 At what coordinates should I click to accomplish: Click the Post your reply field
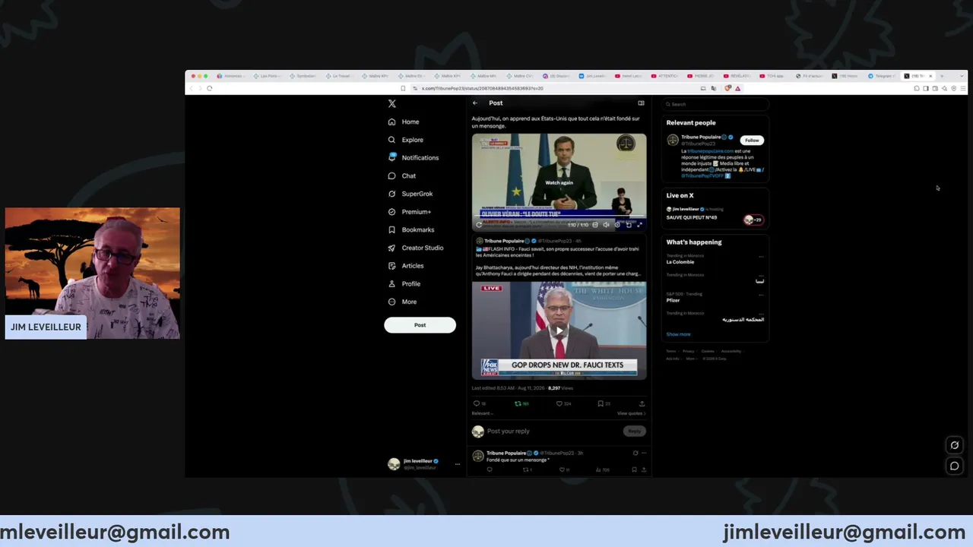[553, 432]
